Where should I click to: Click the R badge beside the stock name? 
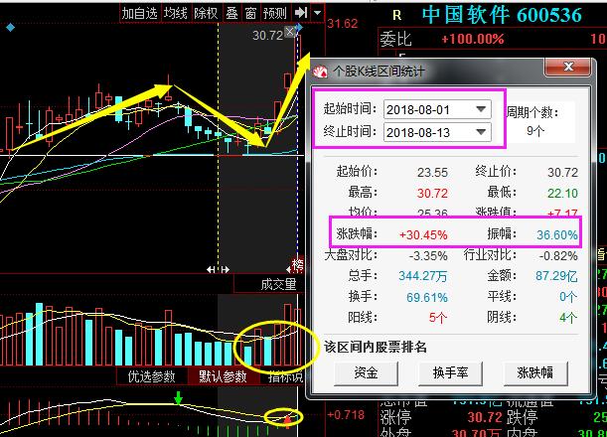pyautogui.click(x=397, y=15)
